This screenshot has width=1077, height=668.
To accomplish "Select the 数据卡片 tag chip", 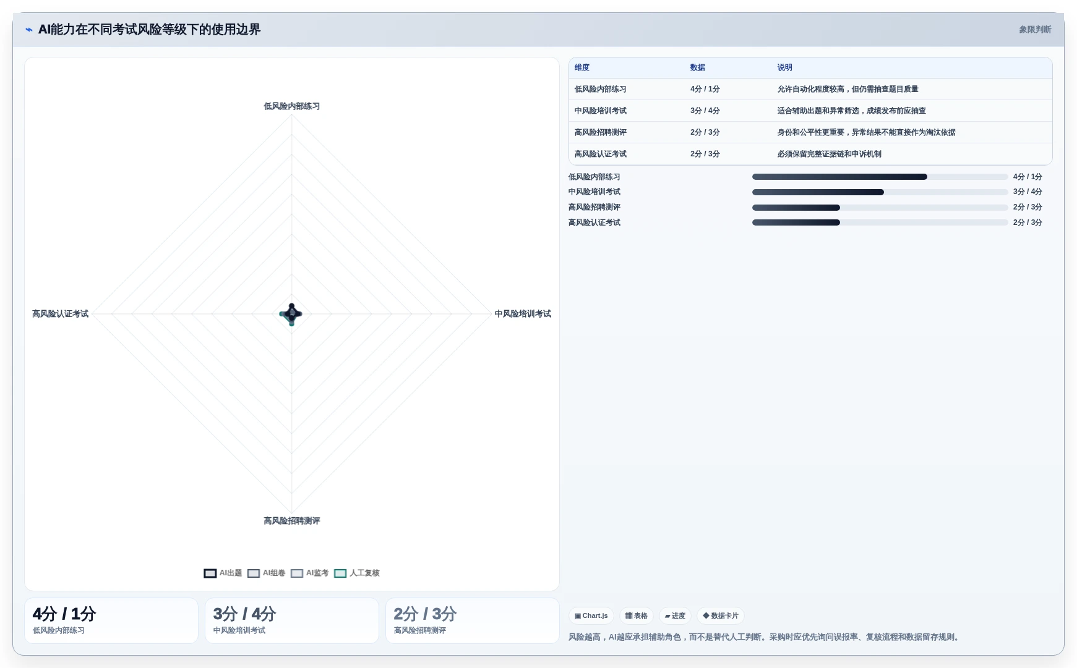I will 721,616.
